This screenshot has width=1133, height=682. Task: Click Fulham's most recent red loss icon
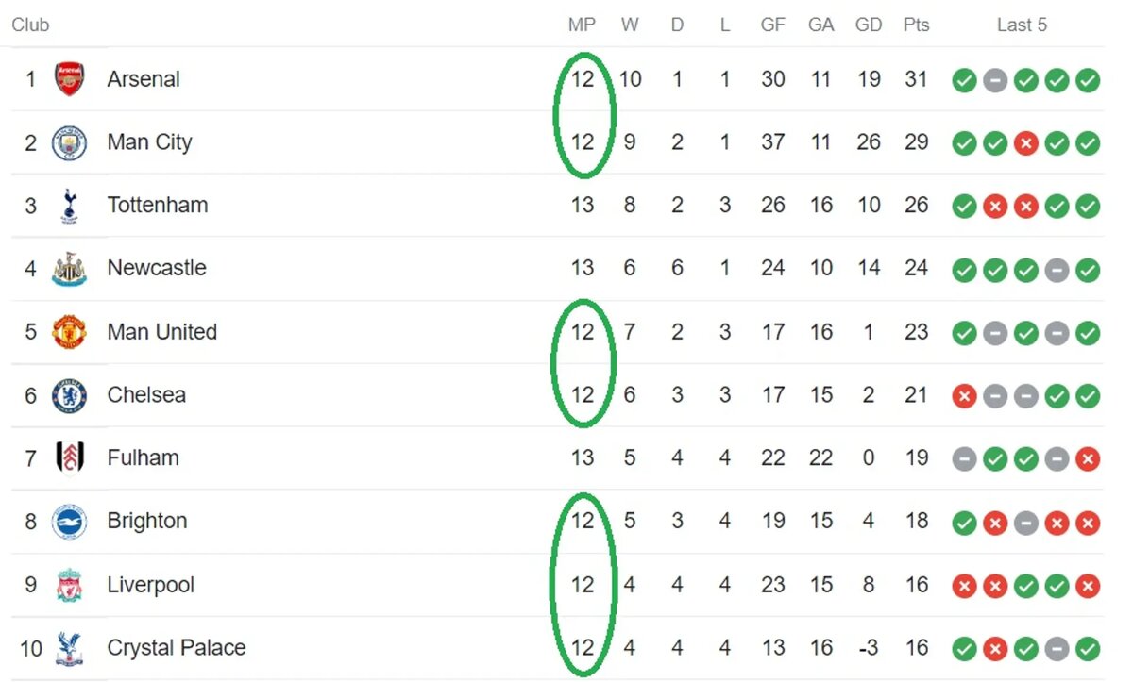(1088, 459)
